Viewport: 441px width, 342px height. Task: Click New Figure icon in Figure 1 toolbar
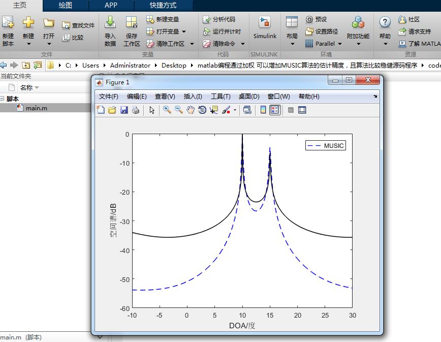tap(101, 110)
